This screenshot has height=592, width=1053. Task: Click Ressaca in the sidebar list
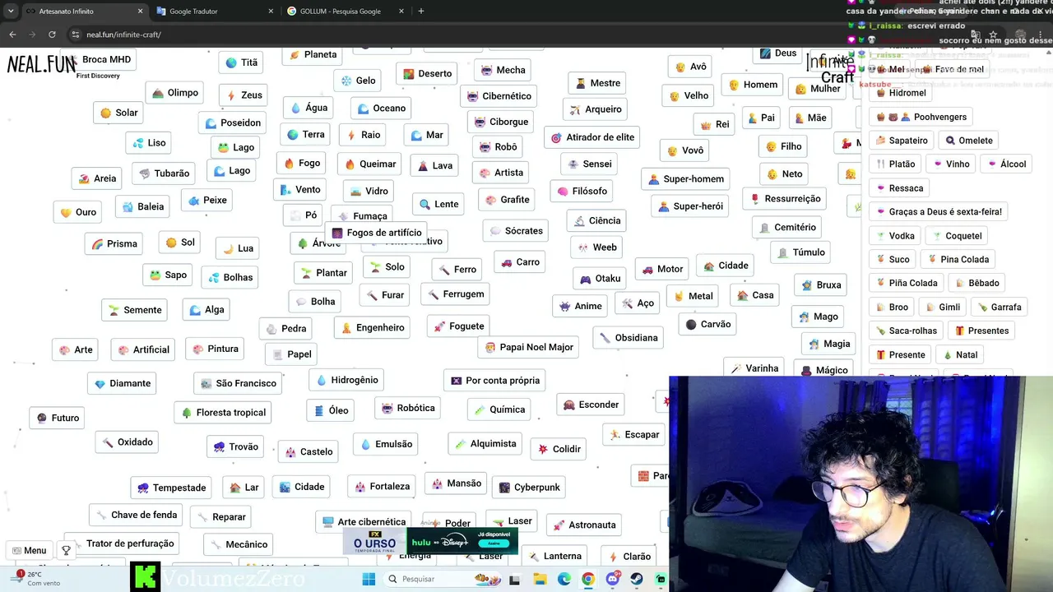click(x=899, y=188)
